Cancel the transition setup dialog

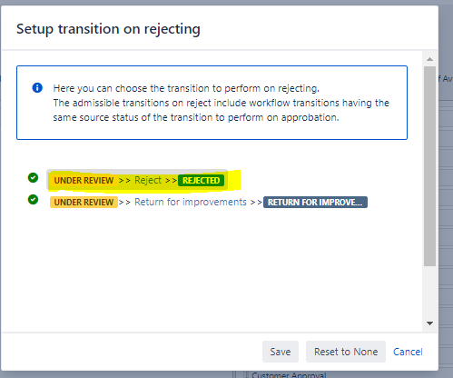coord(408,352)
